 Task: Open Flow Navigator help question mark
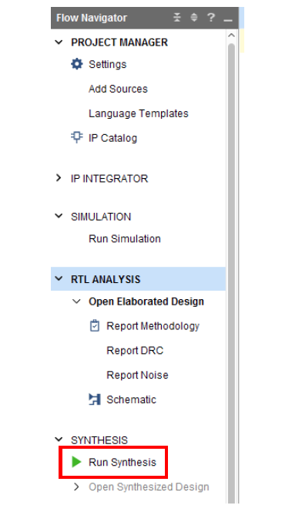click(x=211, y=17)
